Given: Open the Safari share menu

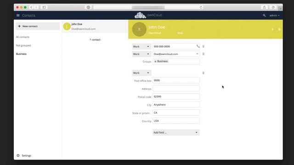Looking at the screenshot, I should tap(265, 7).
